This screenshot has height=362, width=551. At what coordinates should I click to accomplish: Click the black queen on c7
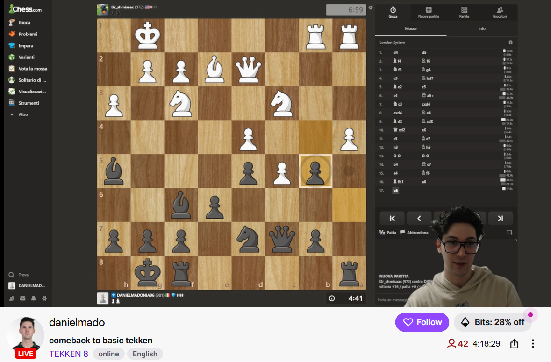[282, 239]
